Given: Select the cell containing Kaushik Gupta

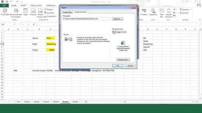Looking at the screenshot, I should point(39,70).
